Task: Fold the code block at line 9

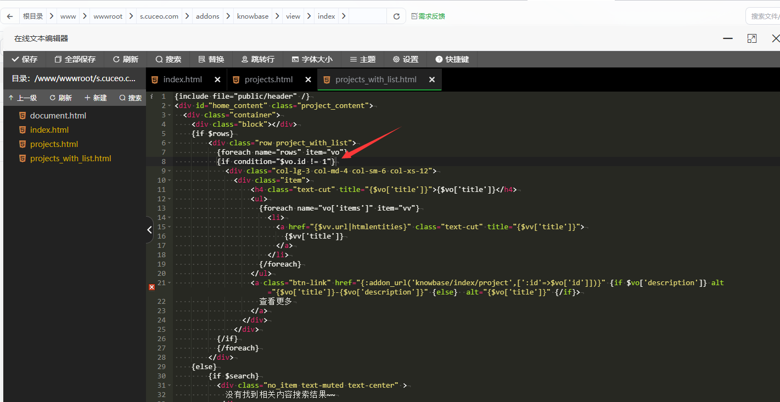Action: coord(170,171)
